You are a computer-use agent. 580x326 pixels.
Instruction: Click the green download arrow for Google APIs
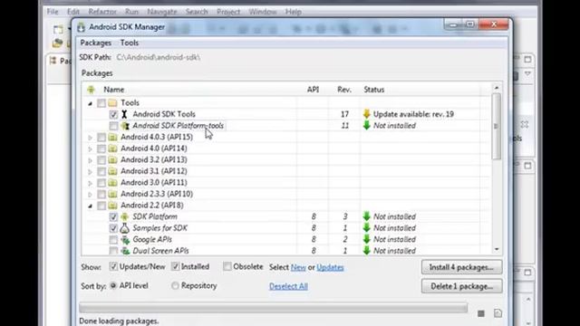point(366,239)
